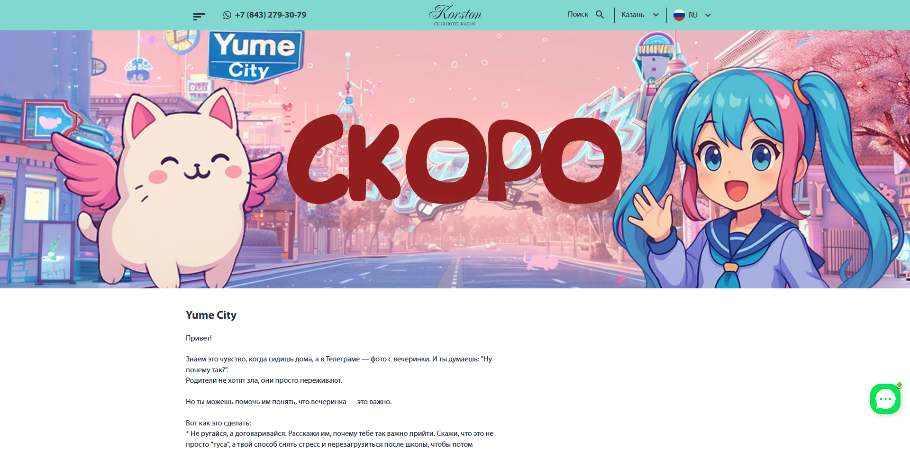Click the Привет! greeting paragraph
910x452 pixels.
[199, 338]
